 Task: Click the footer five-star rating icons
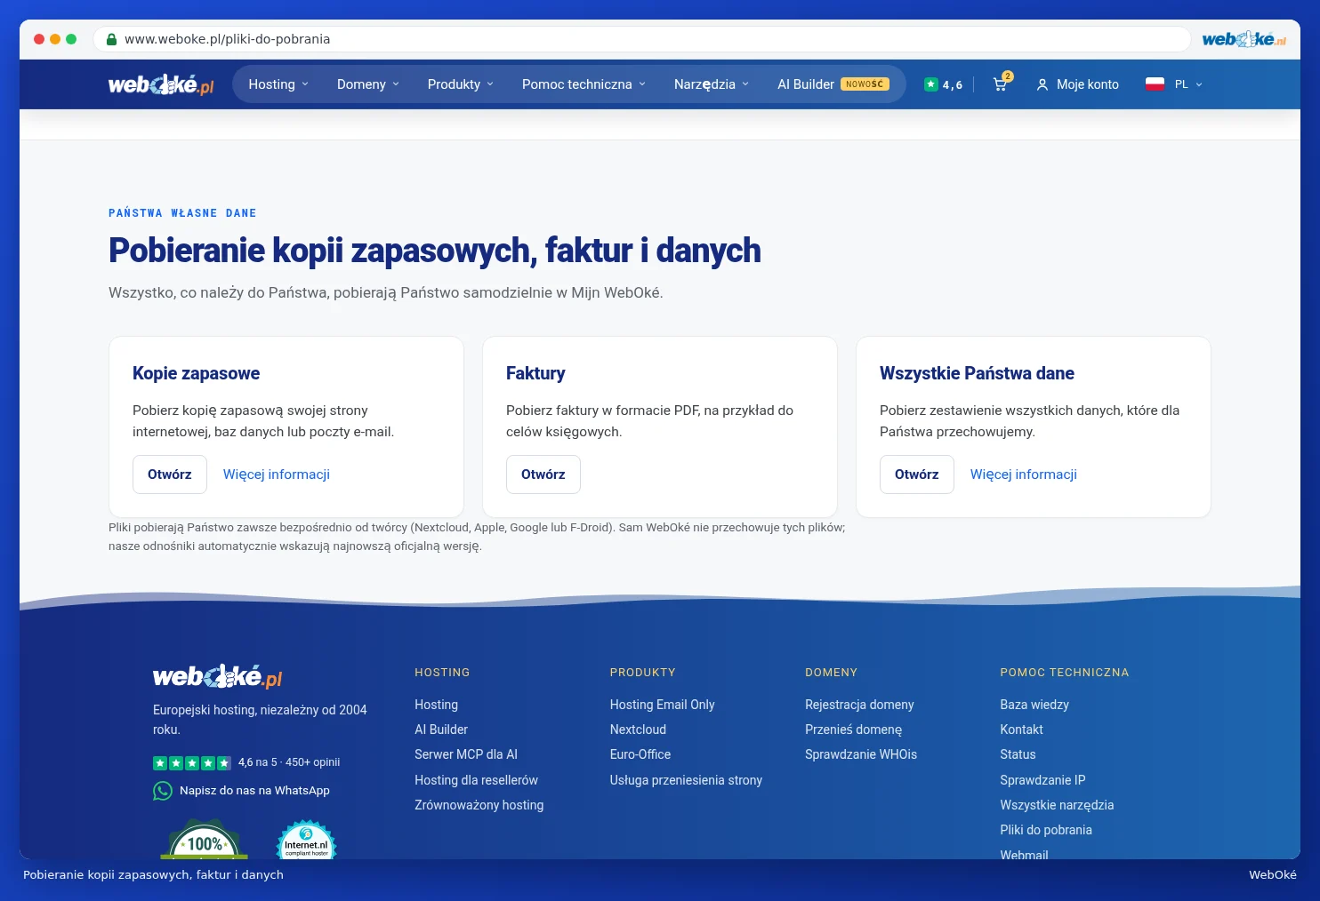(x=192, y=762)
